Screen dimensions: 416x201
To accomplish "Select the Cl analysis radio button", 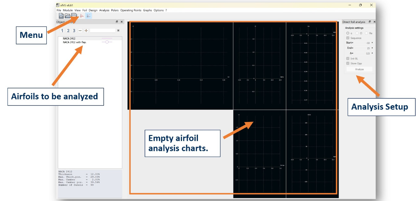I will [357, 33].
